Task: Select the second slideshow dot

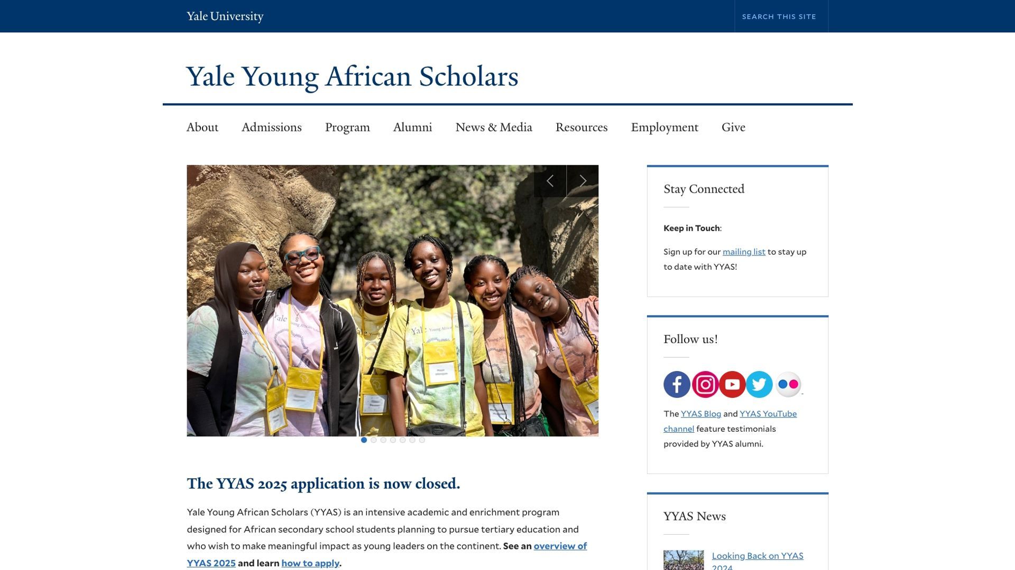Action: click(374, 440)
